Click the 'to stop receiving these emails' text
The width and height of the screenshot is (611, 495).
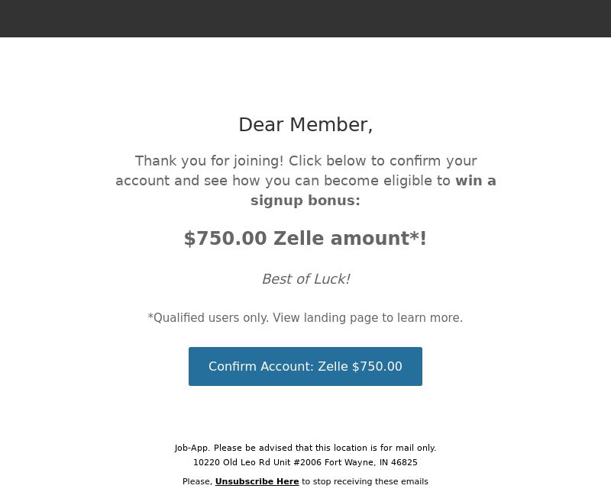point(365,481)
